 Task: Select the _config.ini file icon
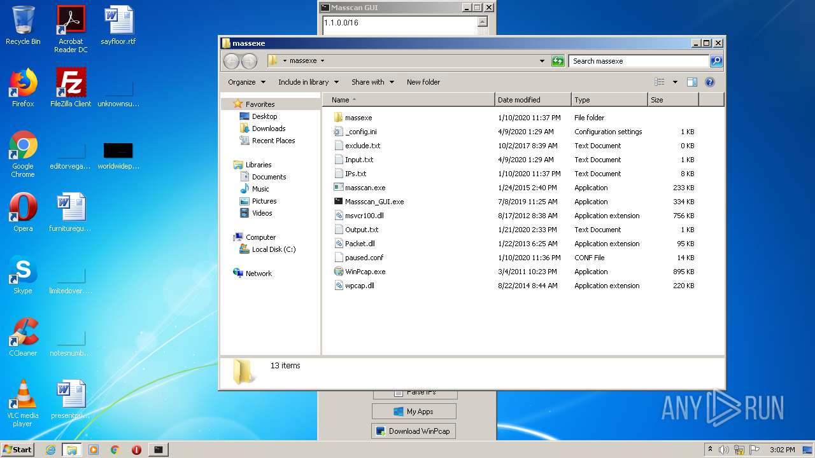339,132
